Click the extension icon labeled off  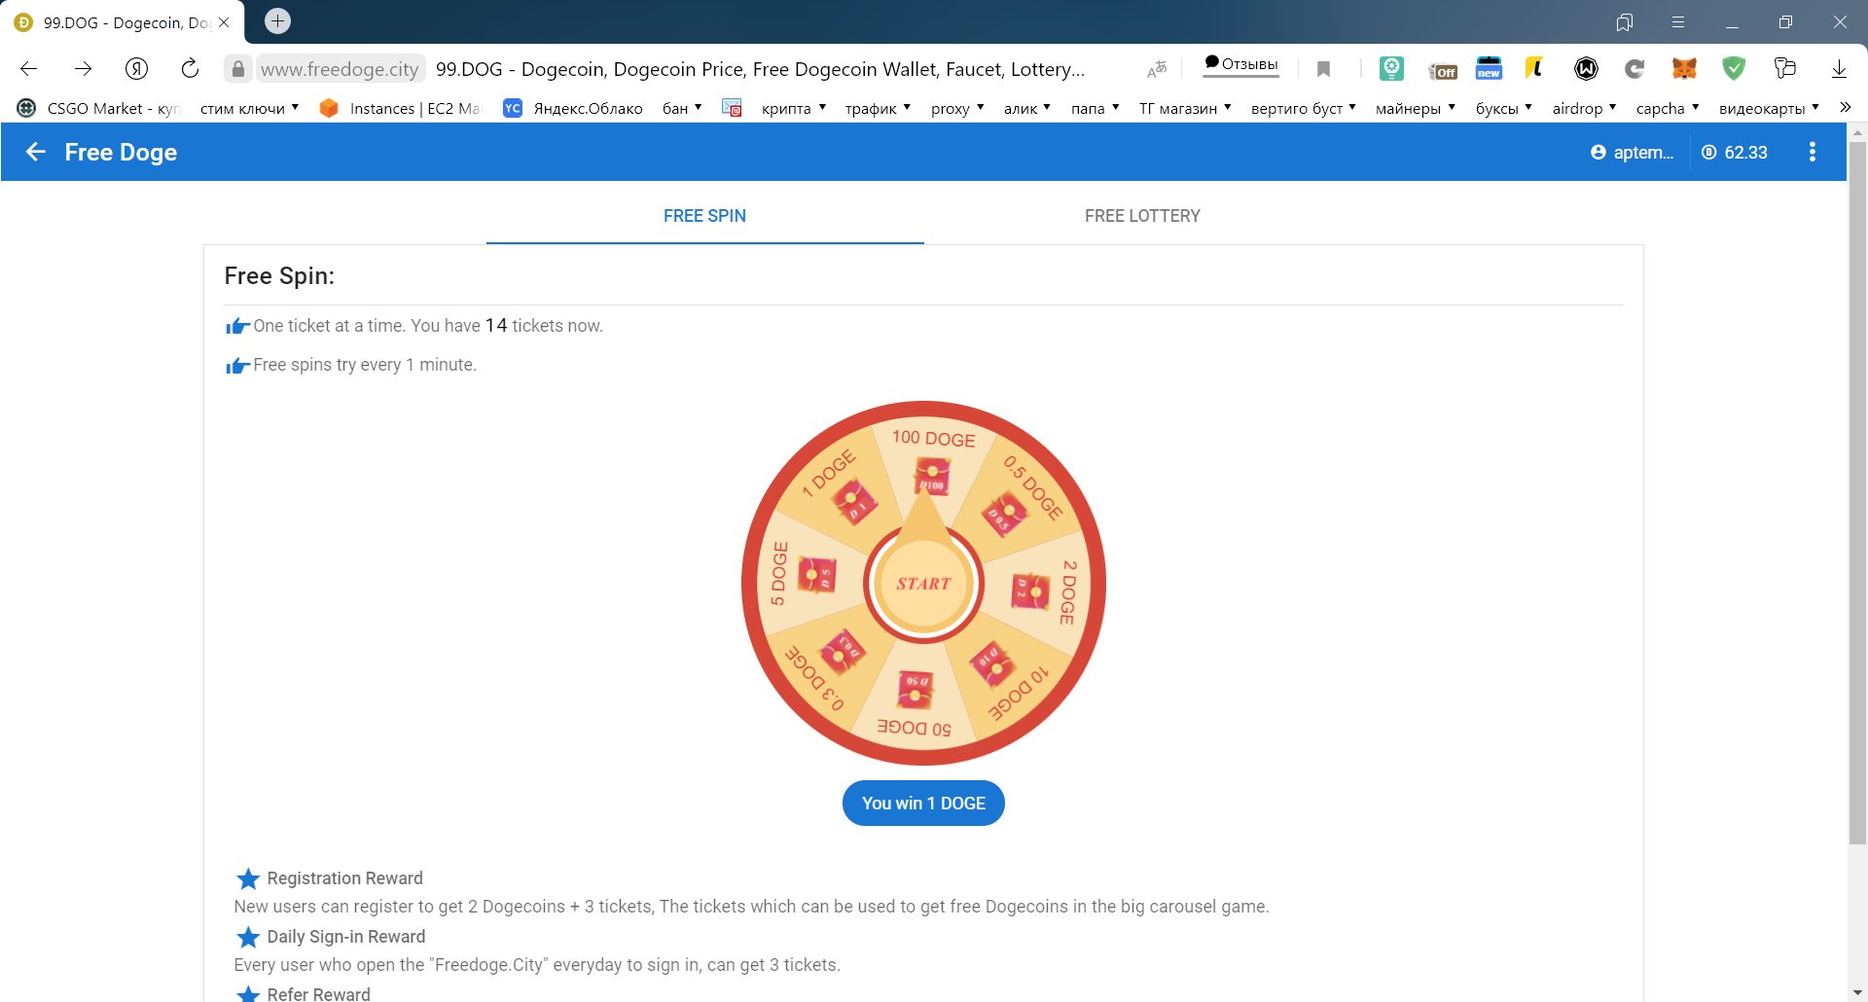pos(1442,69)
